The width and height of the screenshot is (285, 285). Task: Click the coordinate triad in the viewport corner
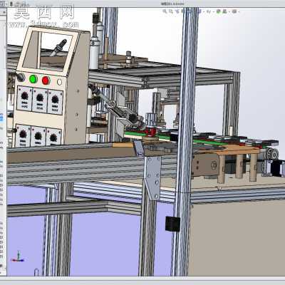click(18, 256)
